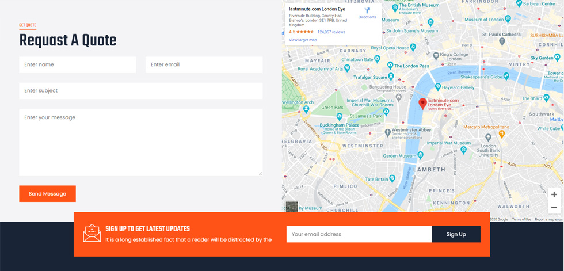Click the SIGN UP TO GET LATEST UPDATES heading

point(147,229)
